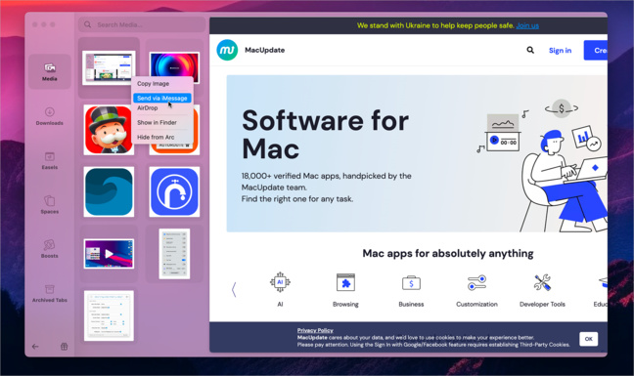Open the Spaces section in sidebar

point(49,204)
